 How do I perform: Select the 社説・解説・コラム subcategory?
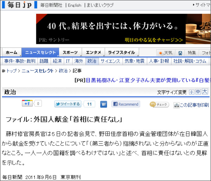tap(190, 61)
